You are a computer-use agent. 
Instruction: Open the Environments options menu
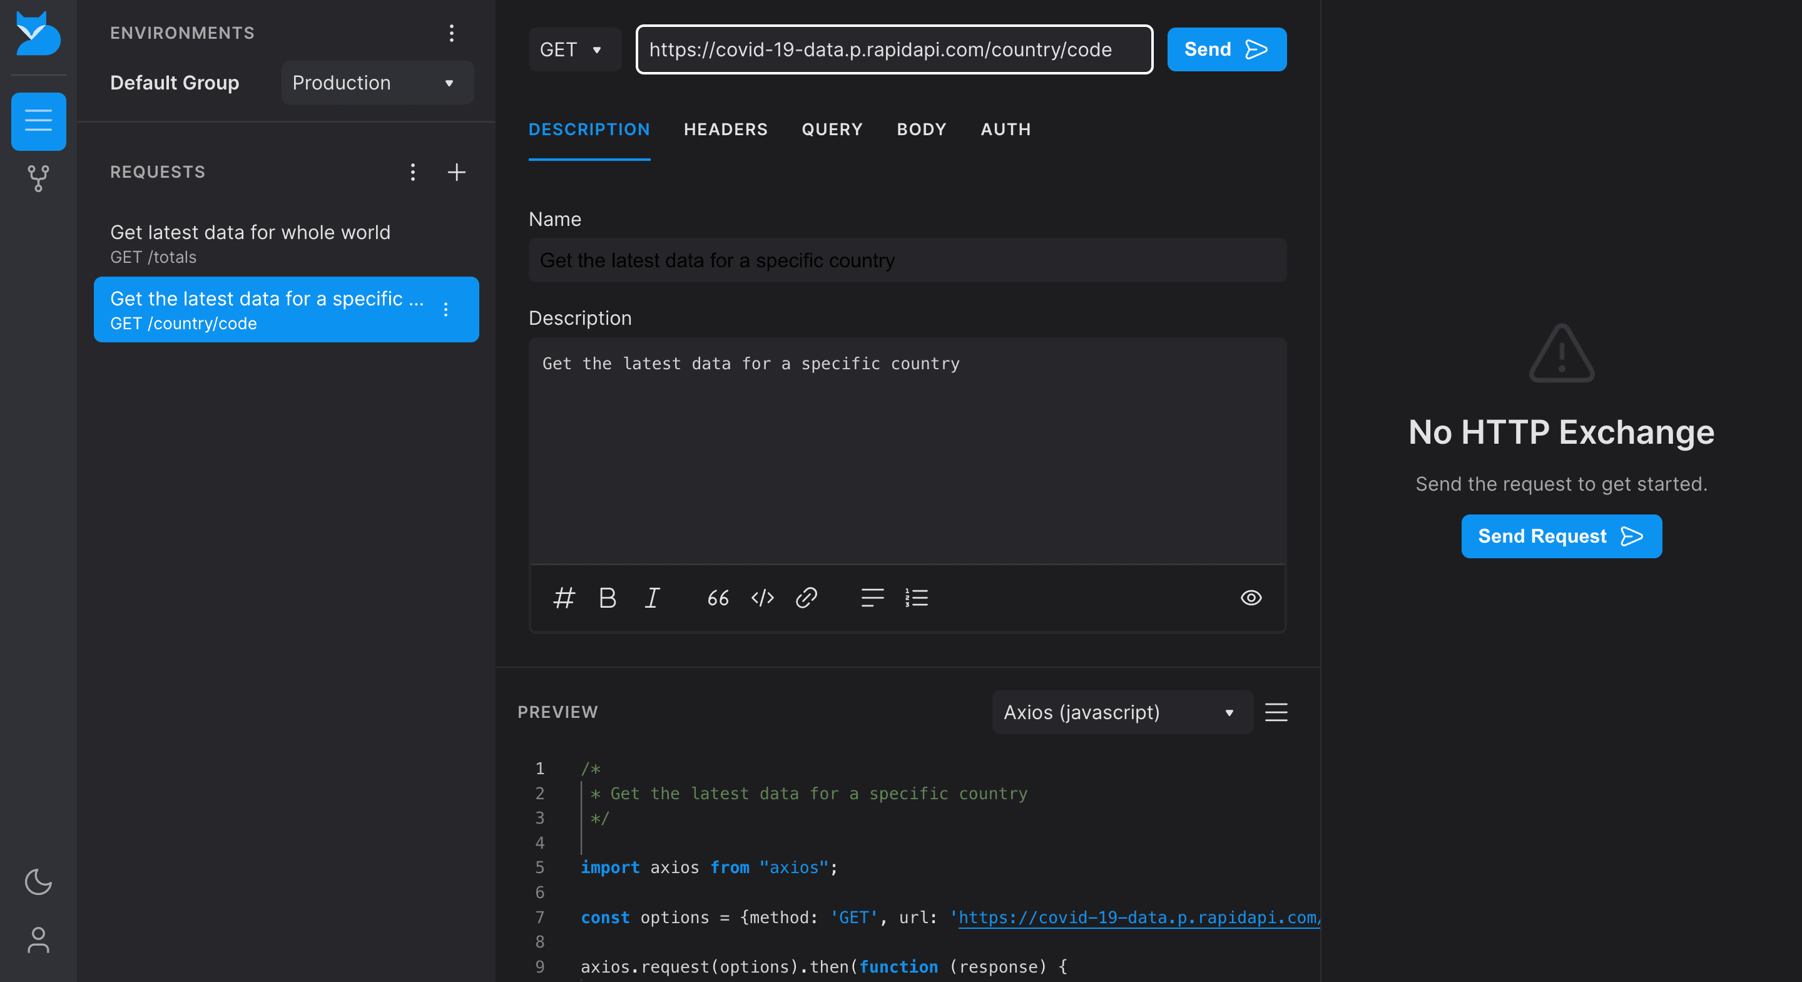(x=451, y=33)
